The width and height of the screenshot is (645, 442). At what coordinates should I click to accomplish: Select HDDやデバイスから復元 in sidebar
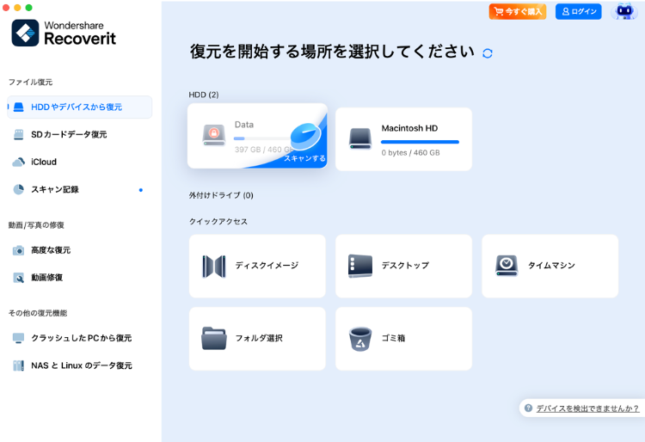(x=79, y=107)
